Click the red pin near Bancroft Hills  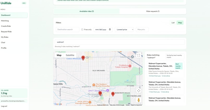[x=113, y=94]
